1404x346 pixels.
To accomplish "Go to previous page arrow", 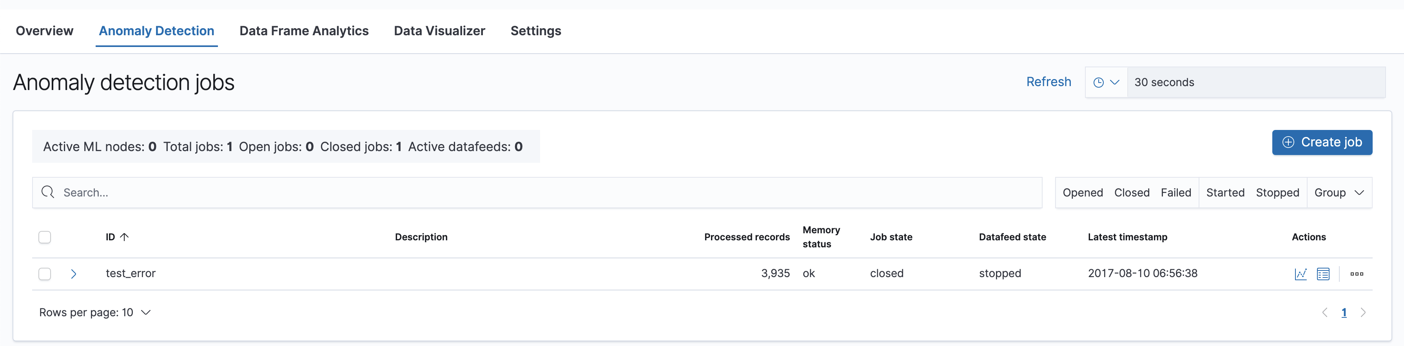I will (x=1324, y=312).
